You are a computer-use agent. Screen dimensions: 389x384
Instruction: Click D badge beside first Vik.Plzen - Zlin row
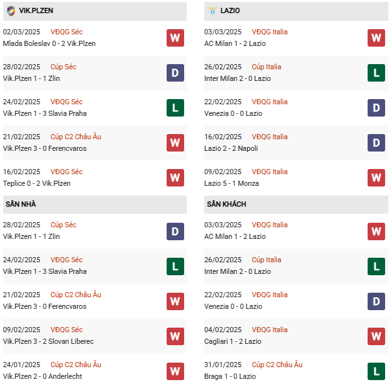pyautogui.click(x=175, y=73)
